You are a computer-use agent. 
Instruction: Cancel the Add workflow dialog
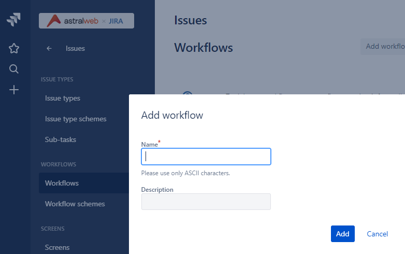pos(377,234)
